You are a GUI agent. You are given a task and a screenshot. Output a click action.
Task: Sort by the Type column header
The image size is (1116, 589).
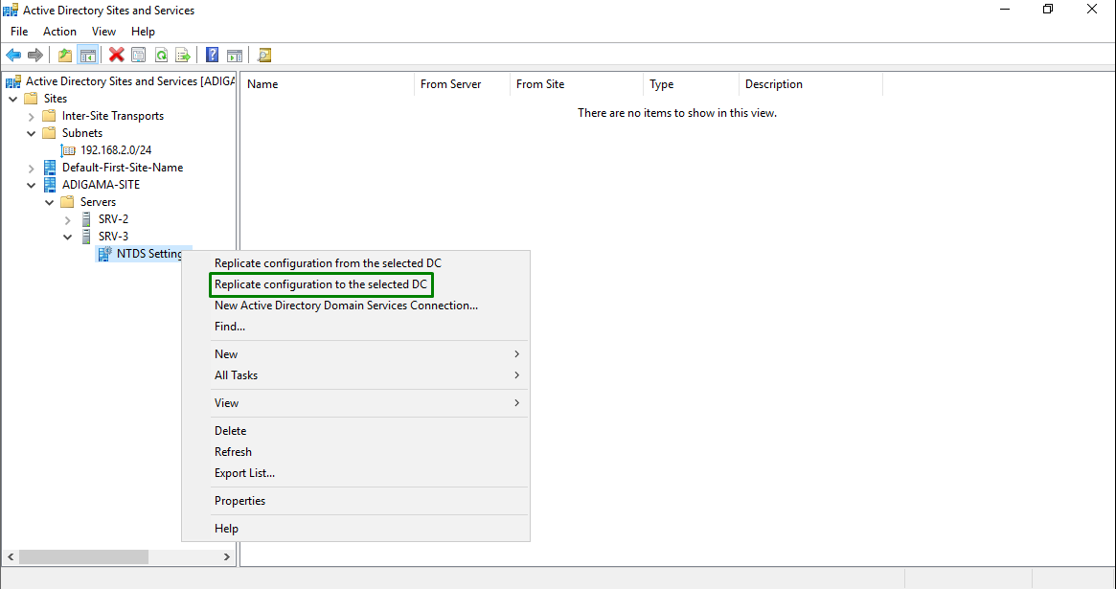point(691,84)
